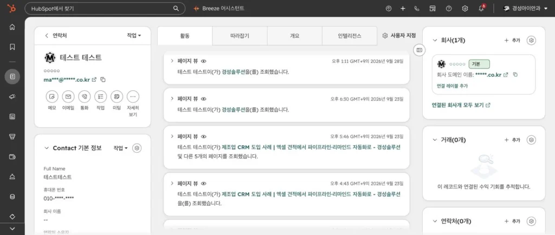
Task: Open gear settings for Contact 기본 정보
Action: pyautogui.click(x=137, y=148)
